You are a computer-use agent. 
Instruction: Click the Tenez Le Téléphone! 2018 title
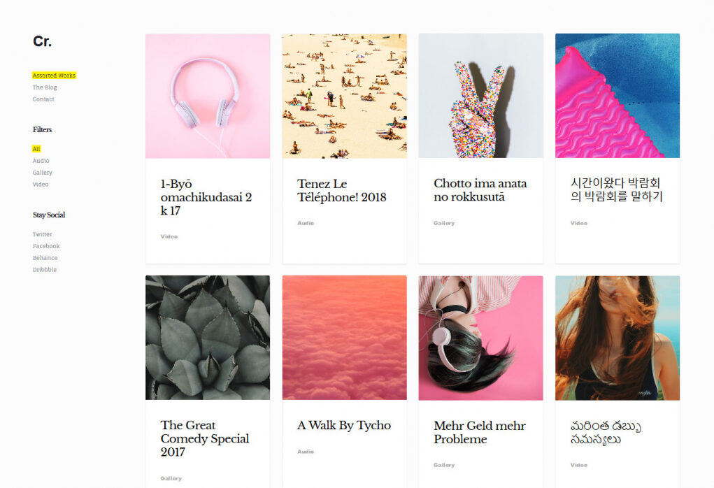341,190
